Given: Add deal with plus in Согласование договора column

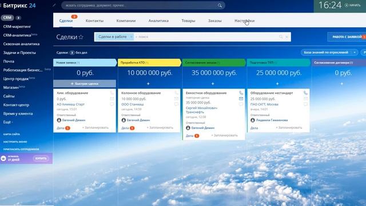Looking at the screenshot, I should [342, 84].
